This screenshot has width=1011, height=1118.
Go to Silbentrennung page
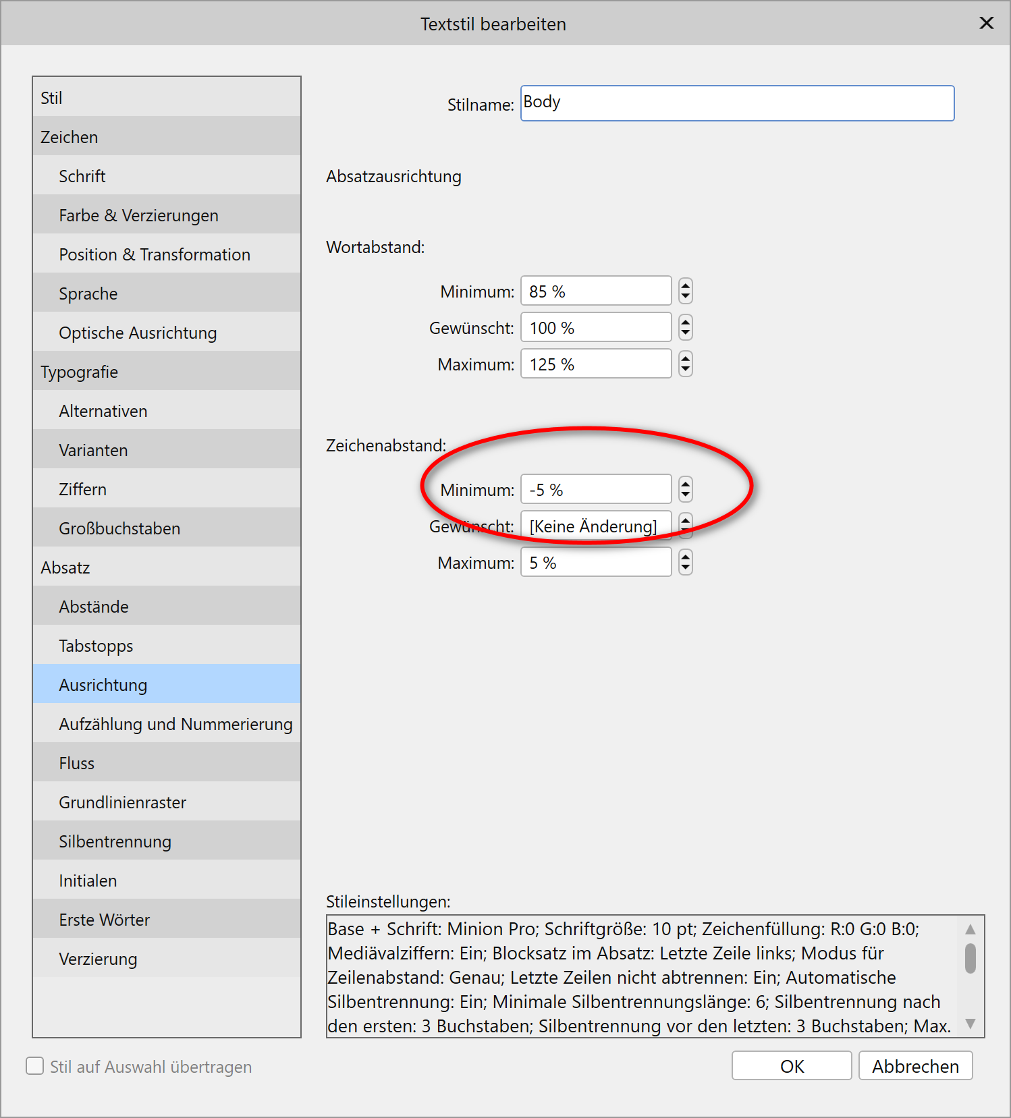click(167, 841)
